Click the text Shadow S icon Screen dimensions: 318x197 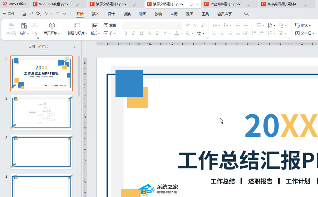[x=157, y=33]
